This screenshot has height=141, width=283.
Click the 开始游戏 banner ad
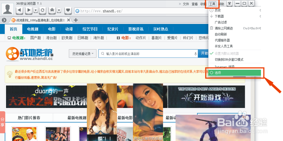pyautogui.click(x=207, y=97)
